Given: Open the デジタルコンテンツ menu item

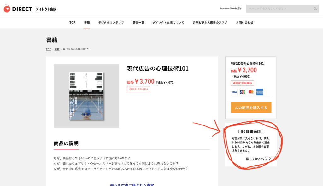Looking at the screenshot, I should pyautogui.click(x=111, y=22).
